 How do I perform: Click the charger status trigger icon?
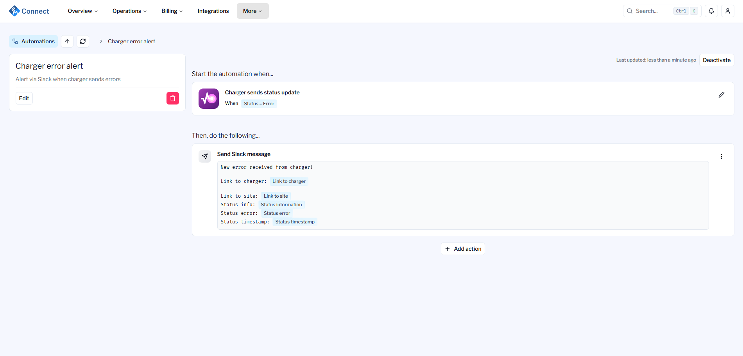208,99
